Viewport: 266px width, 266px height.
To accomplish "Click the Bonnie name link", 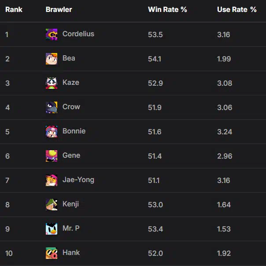I will [x=74, y=131].
